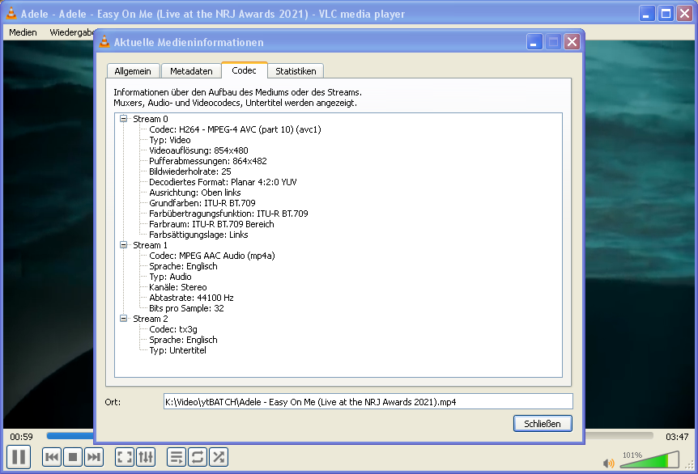The width and height of the screenshot is (698, 474).
Task: Collapse the Stream 2 tree node
Action: (123, 319)
